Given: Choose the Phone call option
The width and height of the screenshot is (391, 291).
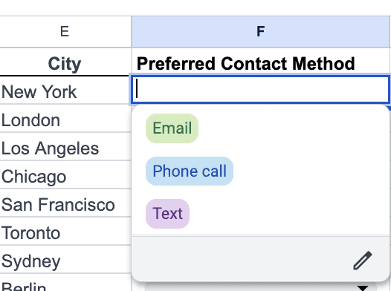Looking at the screenshot, I should coord(190,171).
